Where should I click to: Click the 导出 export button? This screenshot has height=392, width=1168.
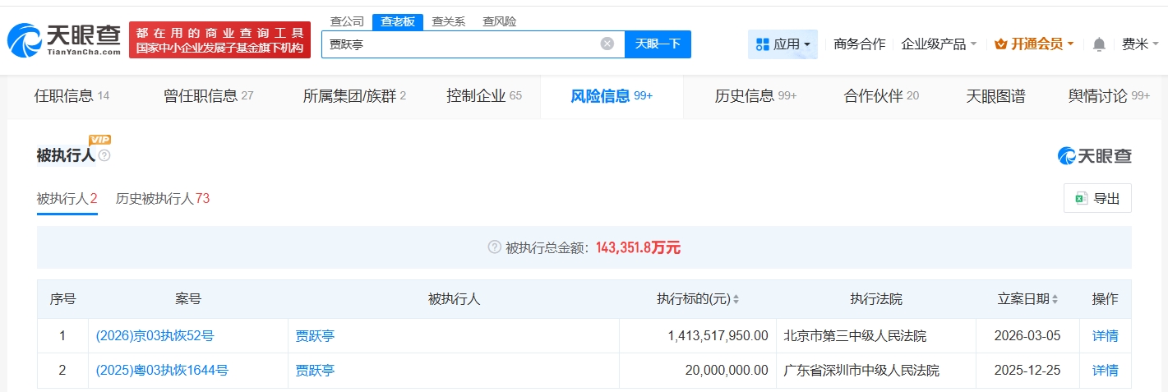(1097, 198)
